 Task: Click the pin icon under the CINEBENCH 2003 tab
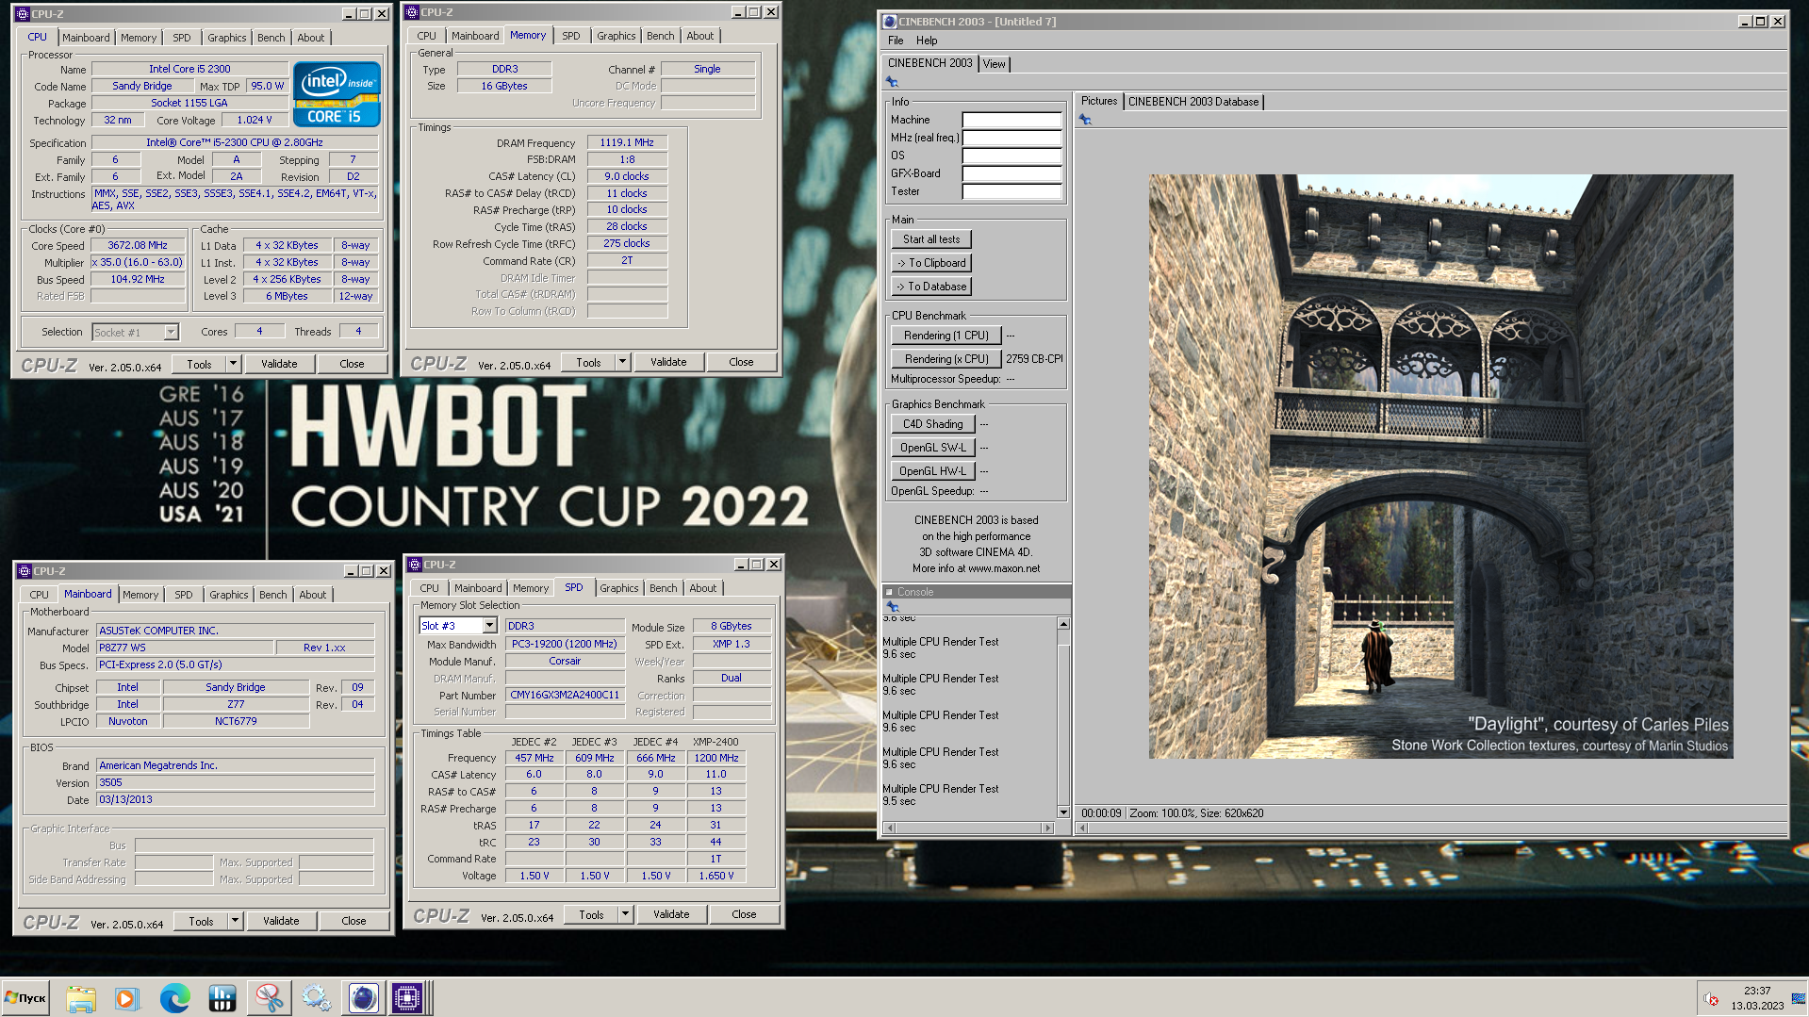892,82
